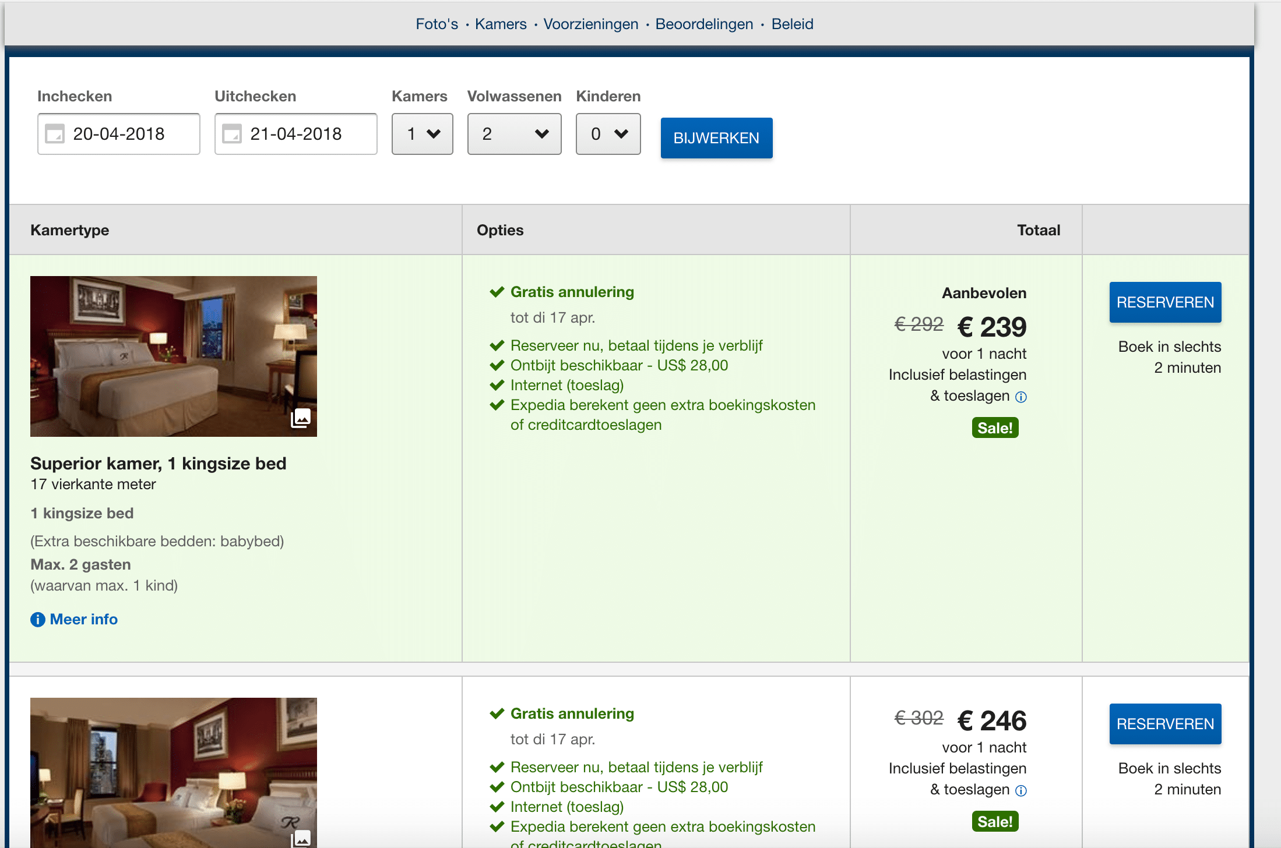
Task: Click the struck-through € 292 price
Action: click(919, 324)
